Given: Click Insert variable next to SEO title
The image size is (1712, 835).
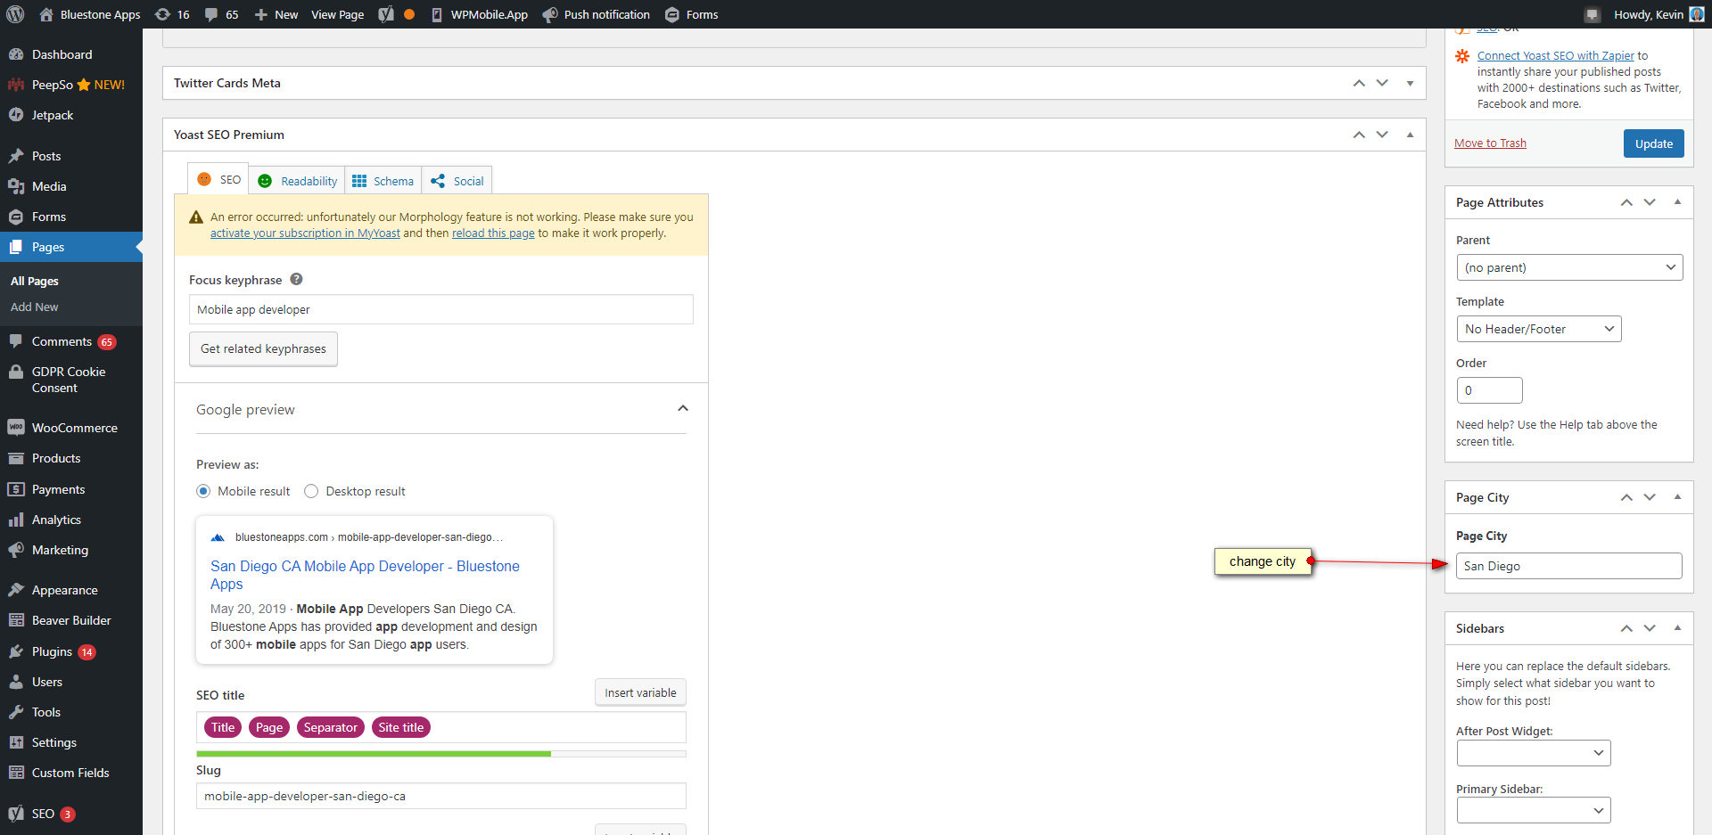Looking at the screenshot, I should pos(640,692).
